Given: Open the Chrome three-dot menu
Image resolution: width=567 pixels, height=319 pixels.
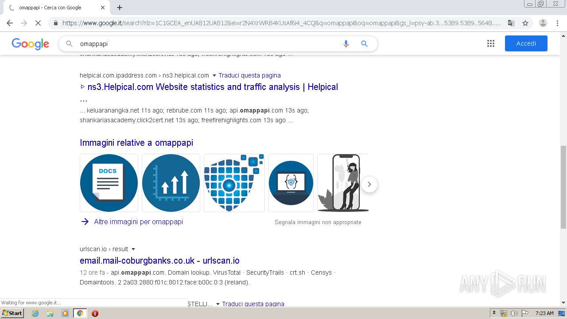Looking at the screenshot, I should 557,23.
